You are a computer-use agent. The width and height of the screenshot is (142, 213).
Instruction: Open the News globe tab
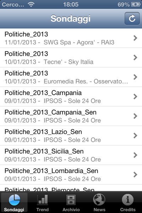pyautogui.click(x=99, y=202)
